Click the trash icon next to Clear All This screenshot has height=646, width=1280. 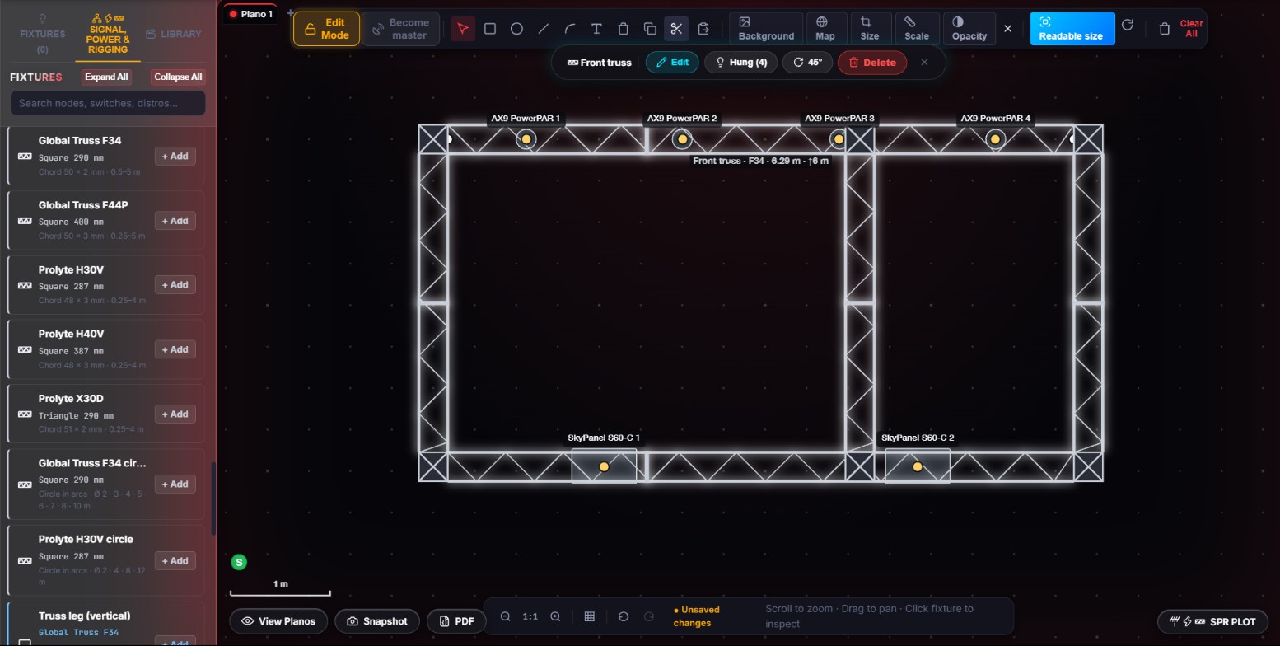point(1165,29)
